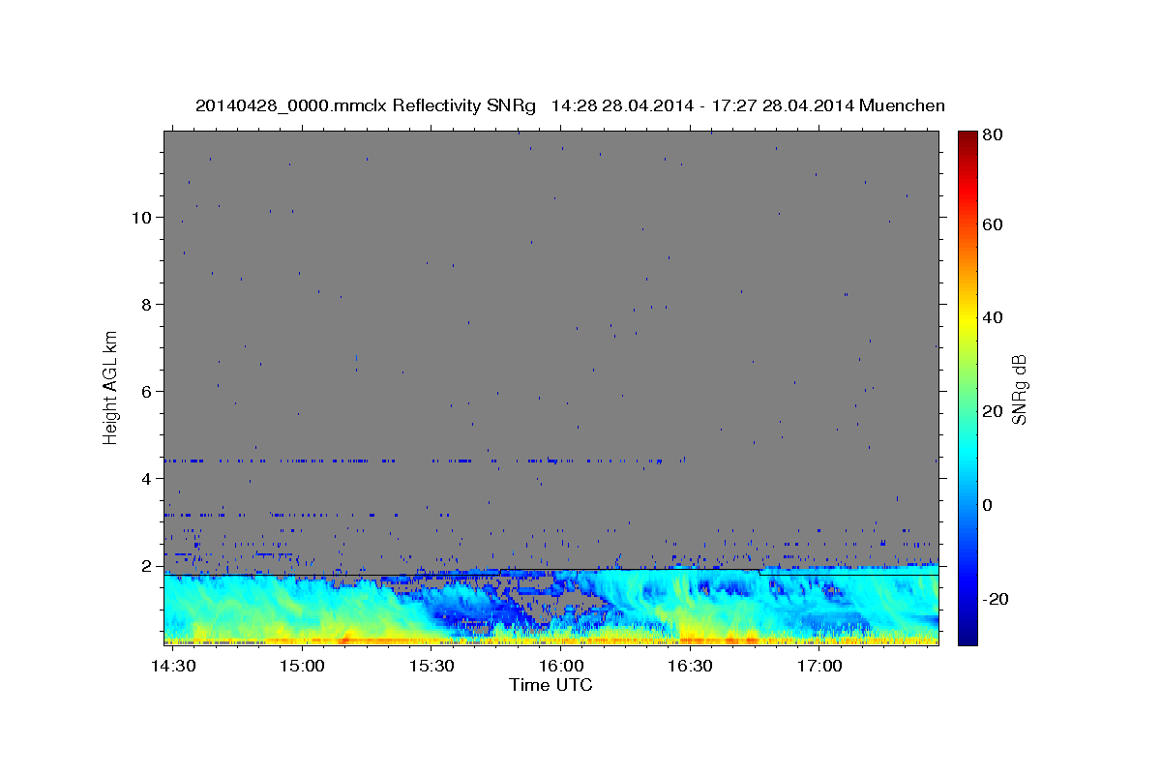Click the 14:30 time axis tick label

[x=175, y=667]
